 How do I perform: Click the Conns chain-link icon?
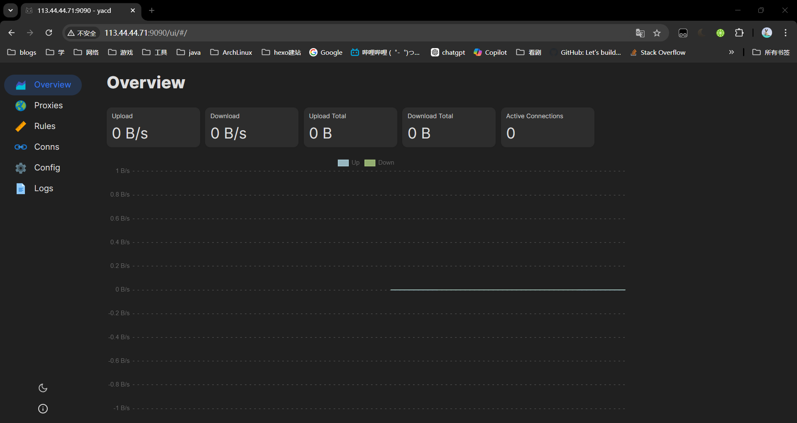tap(21, 147)
